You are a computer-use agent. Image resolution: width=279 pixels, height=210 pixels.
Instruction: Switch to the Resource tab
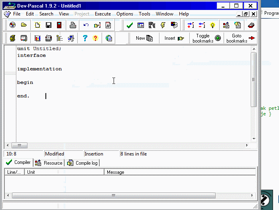tap(49, 163)
